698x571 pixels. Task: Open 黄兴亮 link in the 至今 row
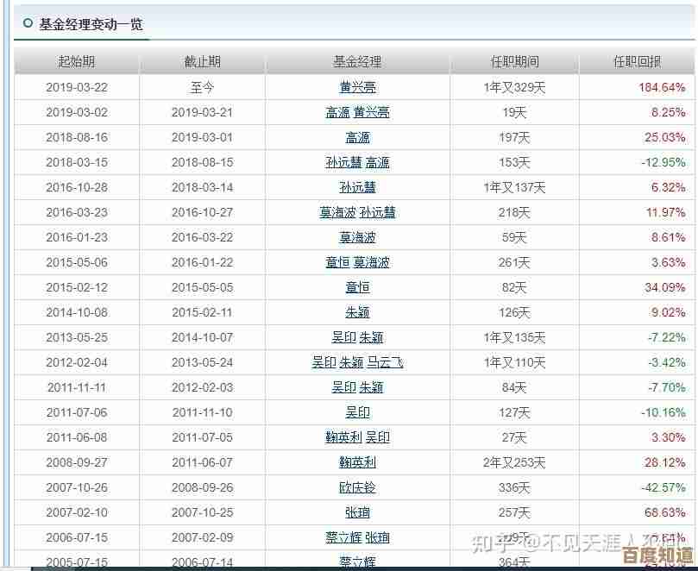pyautogui.click(x=357, y=87)
